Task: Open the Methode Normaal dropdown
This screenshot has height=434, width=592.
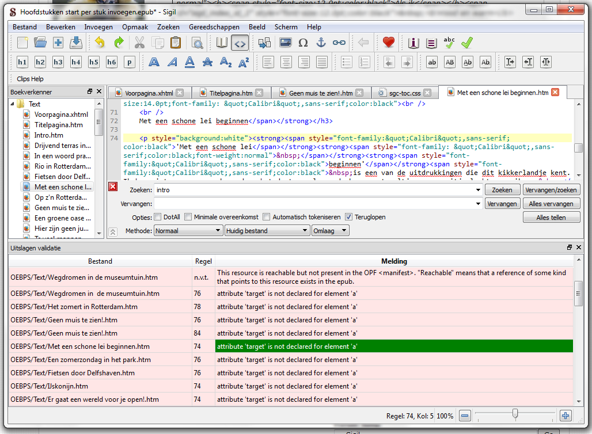Action: click(188, 231)
